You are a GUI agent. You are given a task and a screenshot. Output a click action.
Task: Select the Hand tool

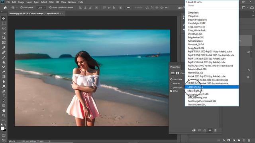[4, 110]
